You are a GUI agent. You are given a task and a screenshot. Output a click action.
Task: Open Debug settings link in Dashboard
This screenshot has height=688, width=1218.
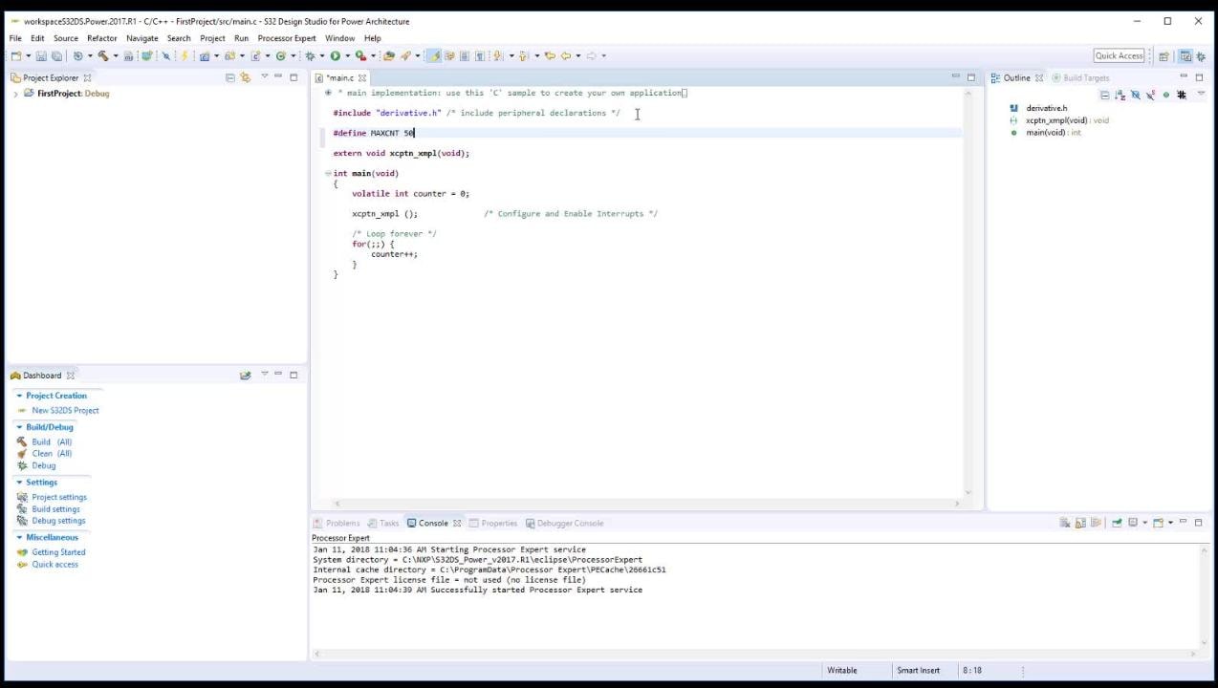point(58,521)
